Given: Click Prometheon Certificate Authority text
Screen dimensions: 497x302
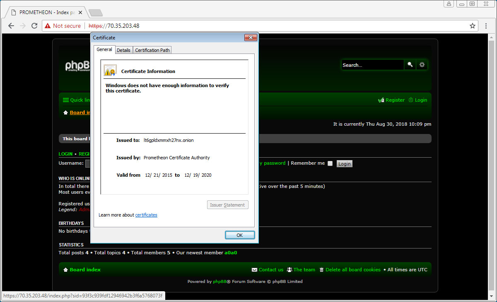Looking at the screenshot, I should pyautogui.click(x=177, y=158).
